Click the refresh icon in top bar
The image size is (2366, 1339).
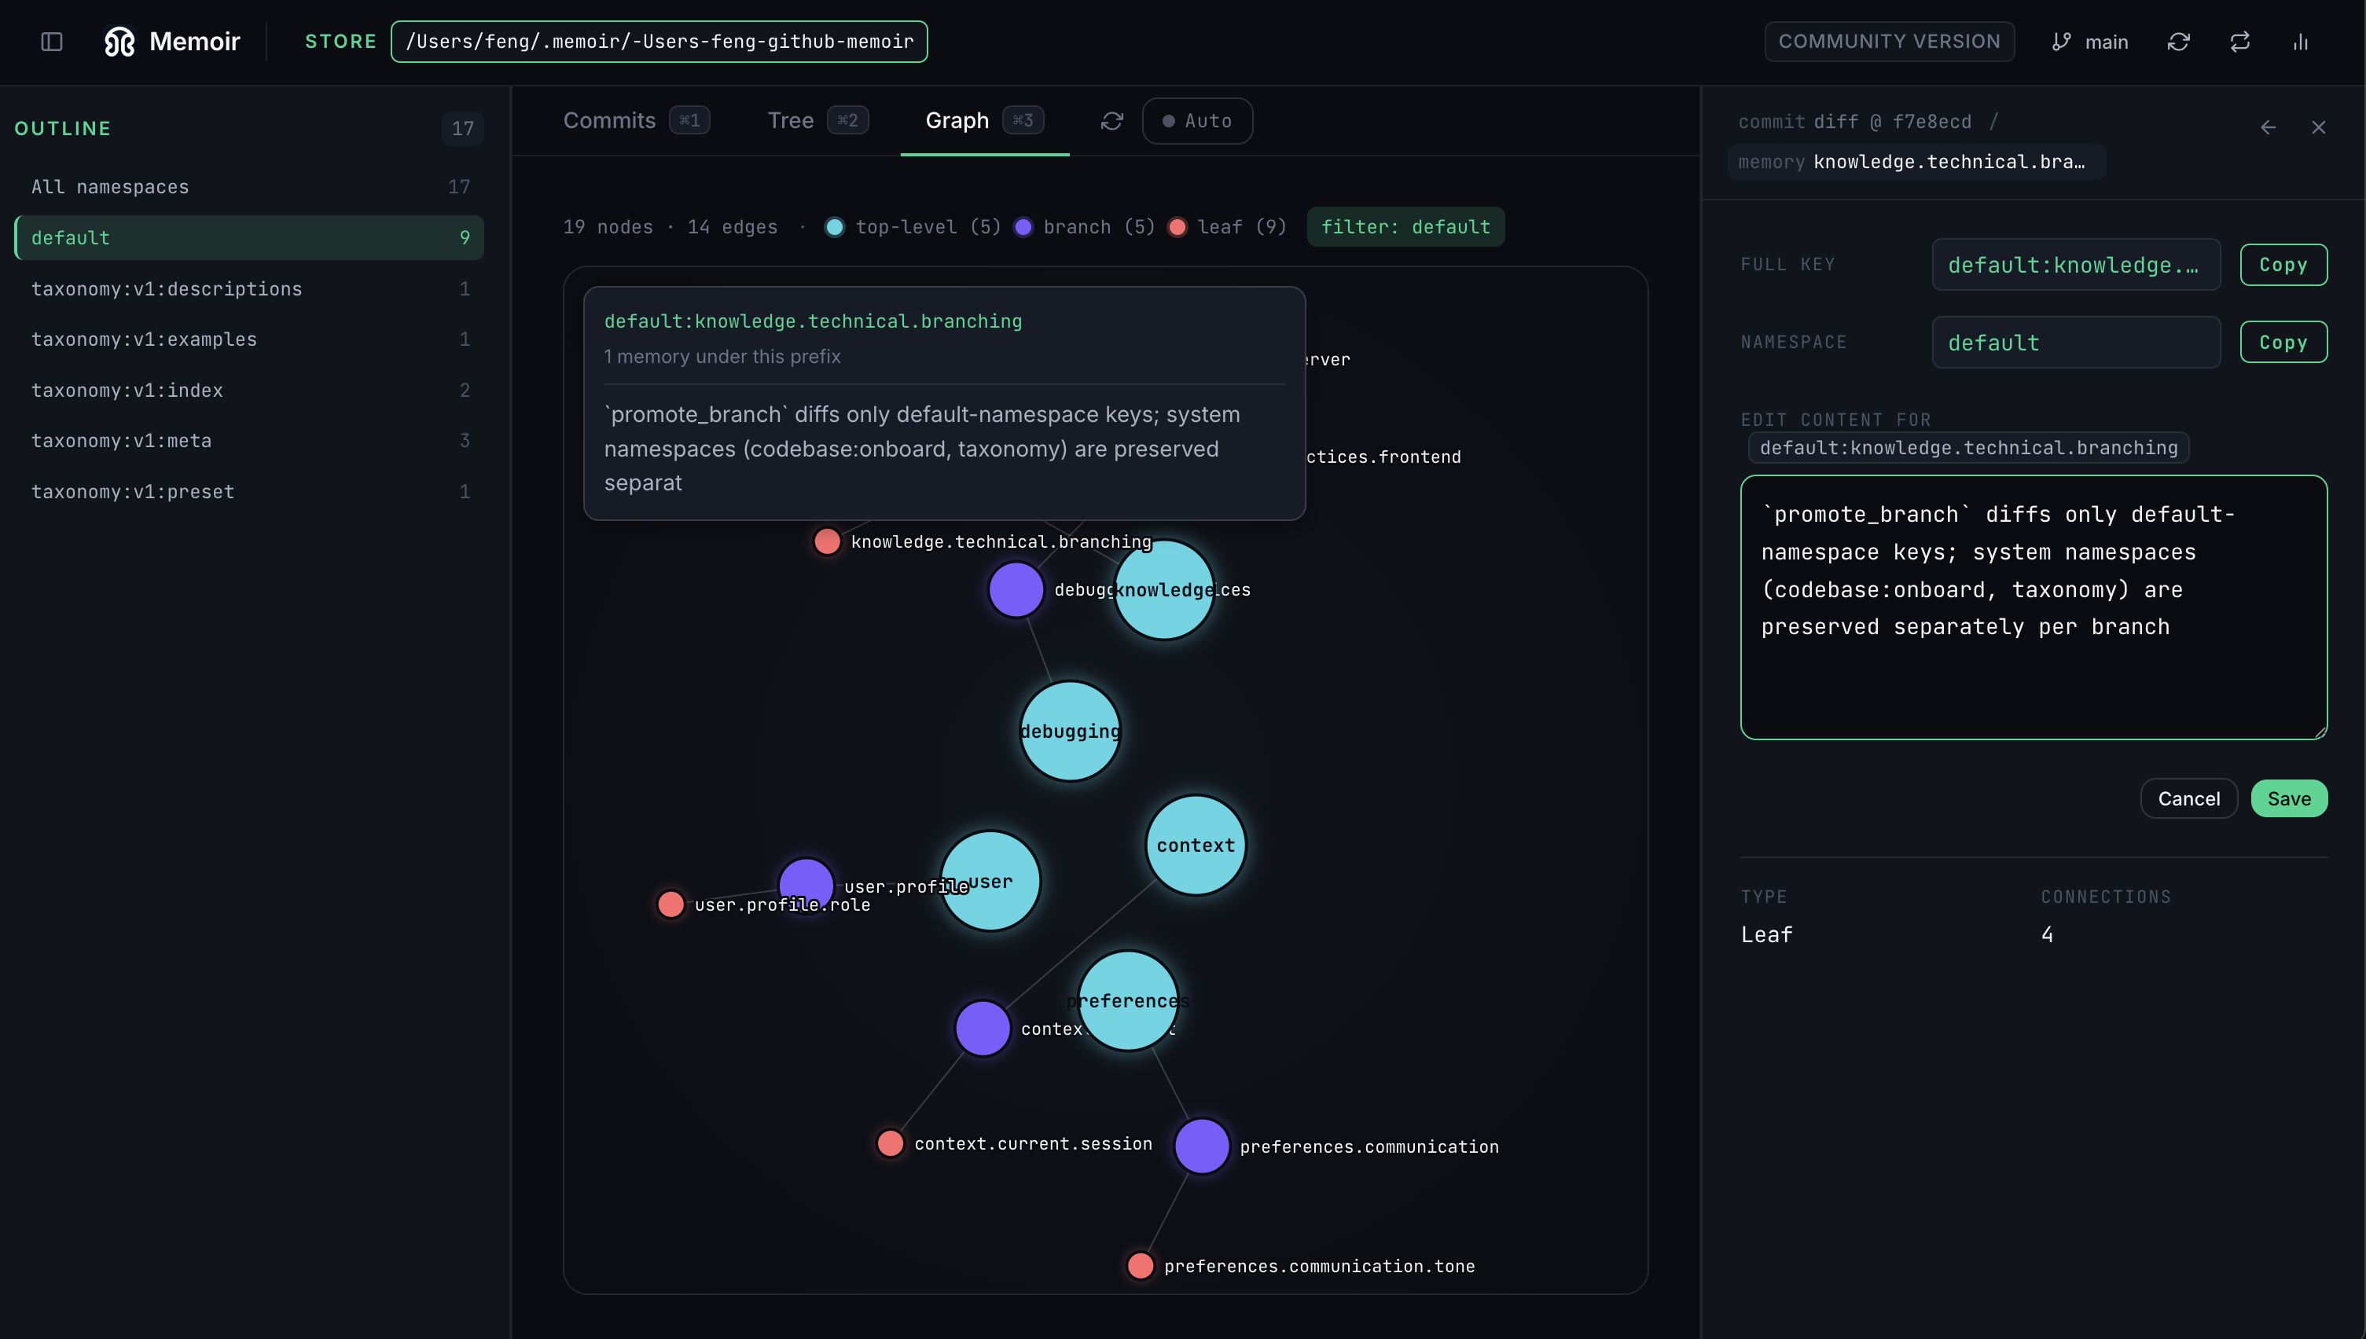coord(2178,42)
